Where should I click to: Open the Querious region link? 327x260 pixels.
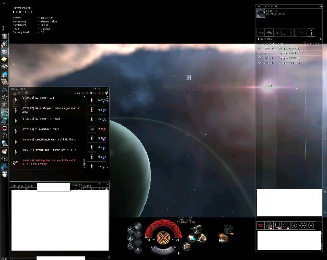tap(46, 29)
